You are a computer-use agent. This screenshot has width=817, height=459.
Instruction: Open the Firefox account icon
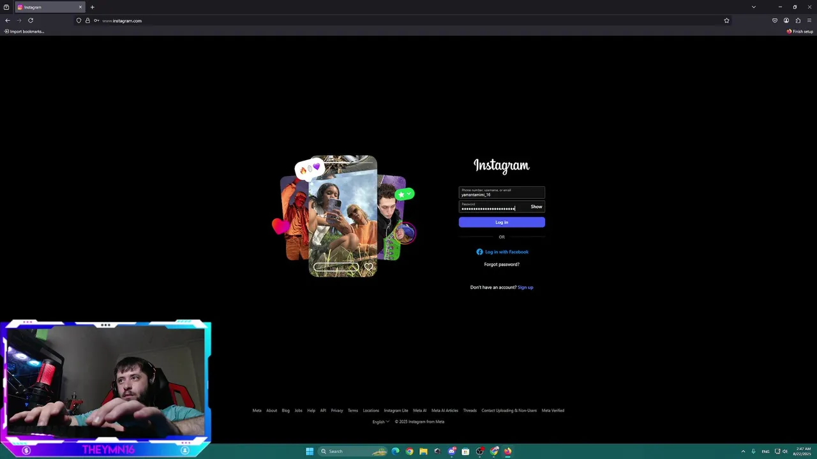(786, 20)
